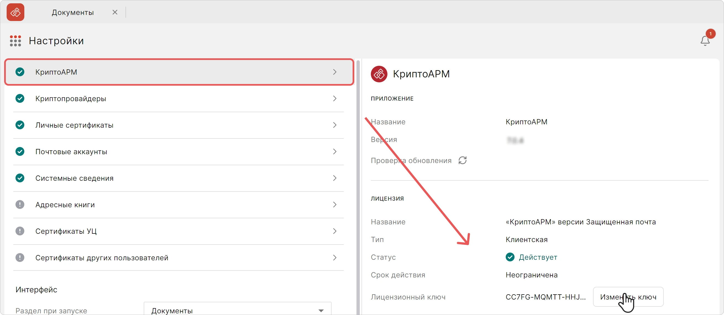Open Почтовые аккаунты settings section
724x315 pixels.
(179, 152)
